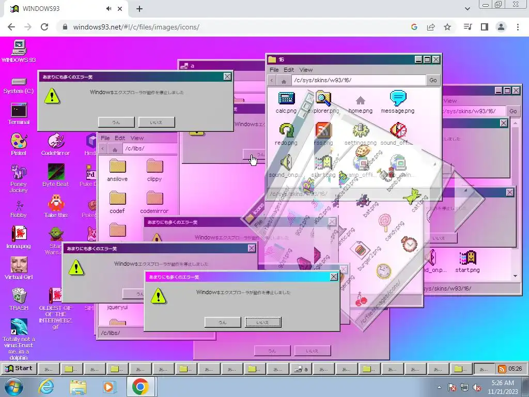Launch the CodeMirror desktop icon
529x397 pixels.
pos(56,144)
